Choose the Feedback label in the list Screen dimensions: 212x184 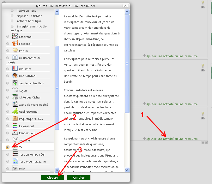pos(25,44)
